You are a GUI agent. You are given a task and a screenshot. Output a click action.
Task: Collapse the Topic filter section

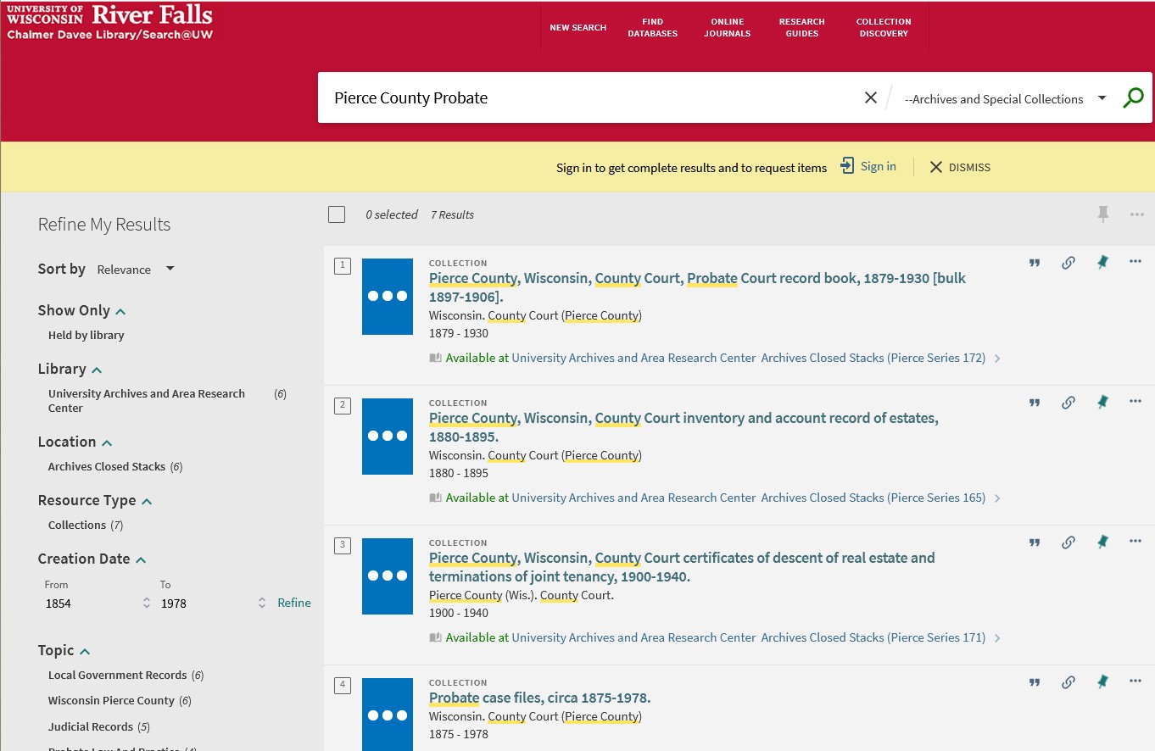click(x=64, y=650)
